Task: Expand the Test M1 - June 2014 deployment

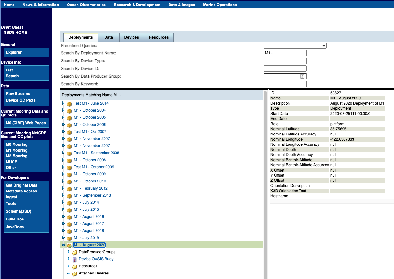Action: click(x=63, y=103)
